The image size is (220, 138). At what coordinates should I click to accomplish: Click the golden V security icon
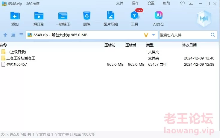[x=146, y=35]
